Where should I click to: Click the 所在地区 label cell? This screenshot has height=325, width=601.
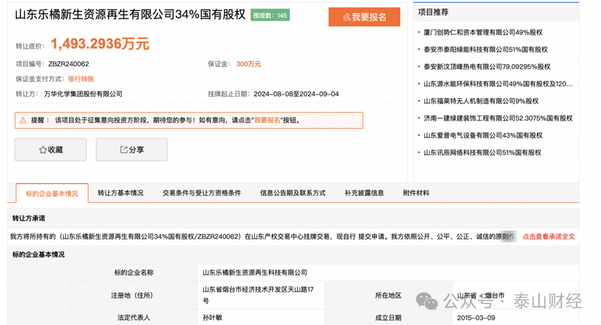389,296
